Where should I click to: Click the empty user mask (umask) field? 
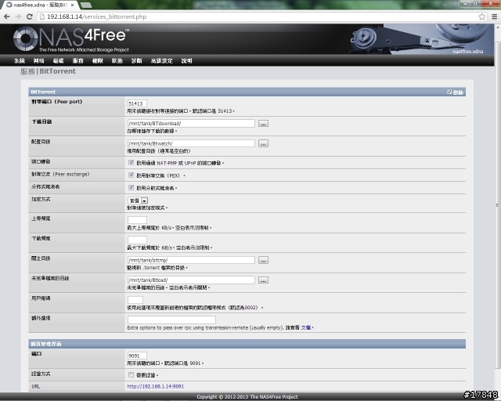[x=135, y=300]
